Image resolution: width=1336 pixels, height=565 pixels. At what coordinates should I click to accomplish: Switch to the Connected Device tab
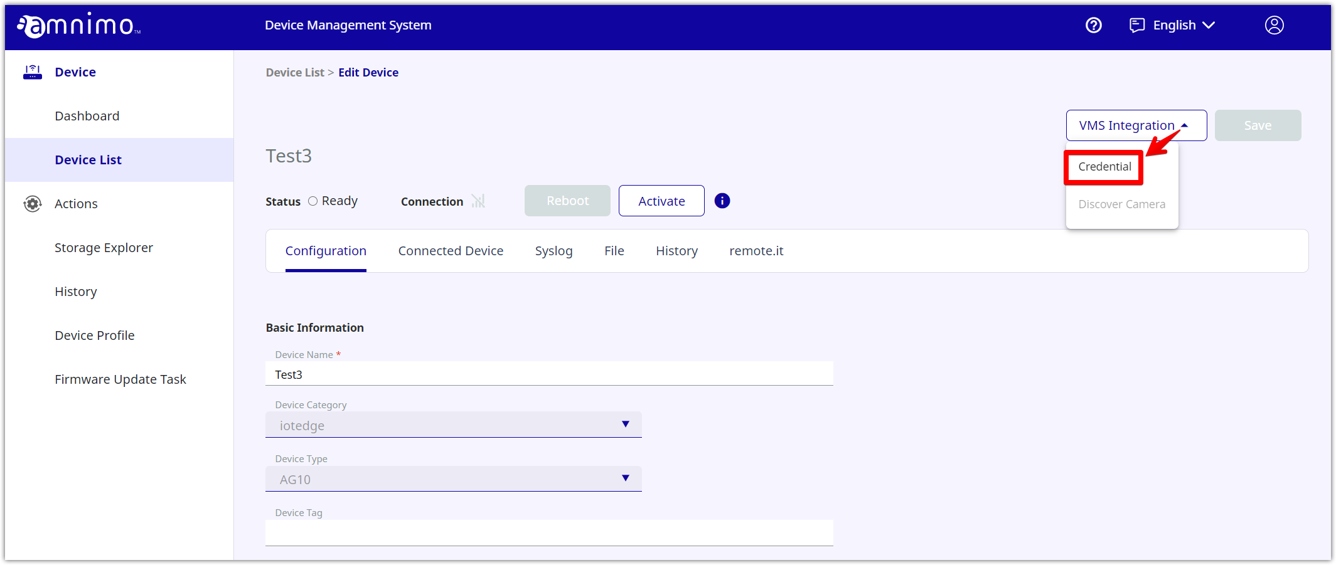coord(451,251)
